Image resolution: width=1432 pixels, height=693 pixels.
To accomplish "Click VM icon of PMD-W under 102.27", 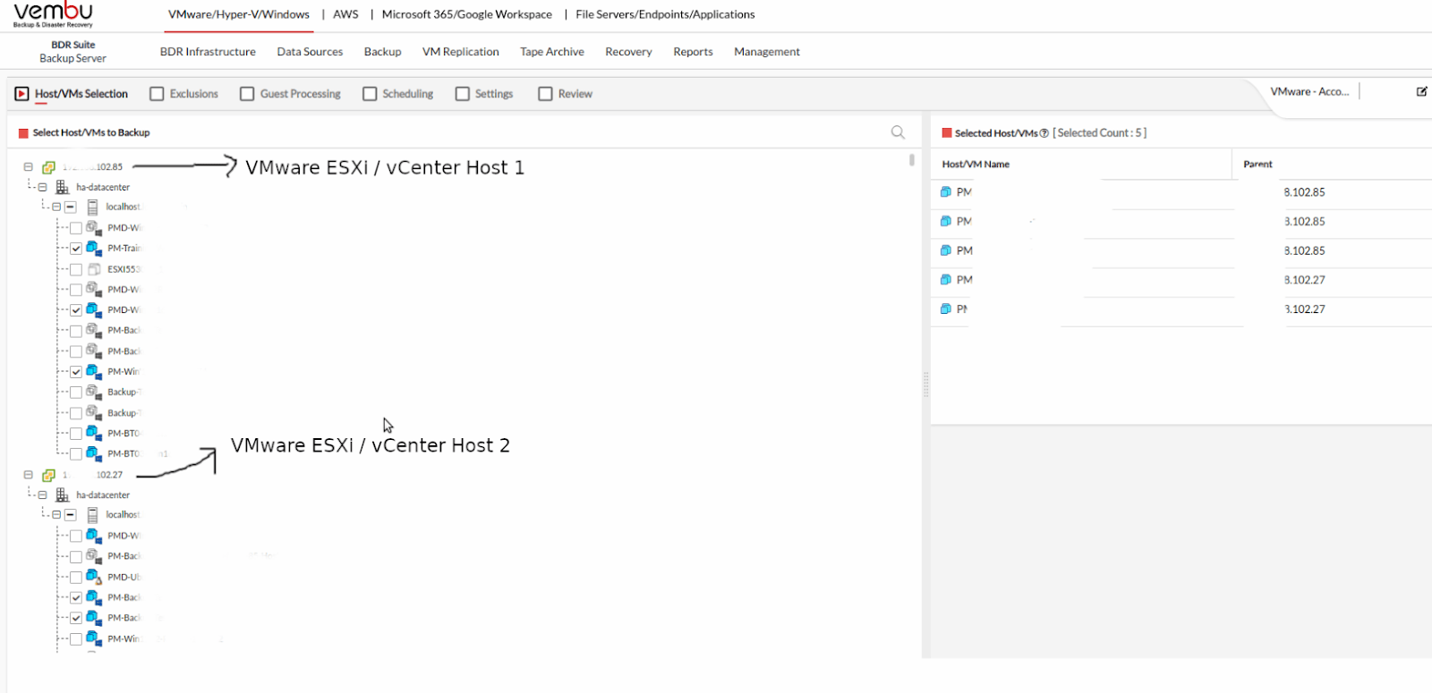I will click(x=93, y=536).
